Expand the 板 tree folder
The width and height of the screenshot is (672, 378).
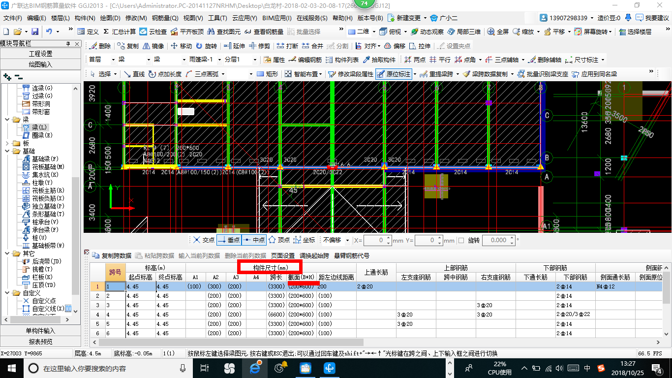point(7,143)
